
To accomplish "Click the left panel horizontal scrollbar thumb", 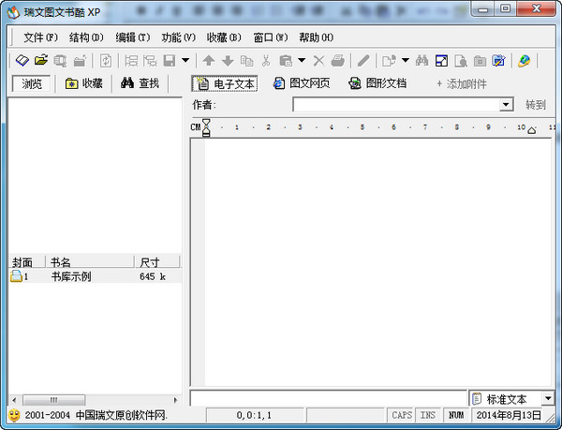I will 53,399.
